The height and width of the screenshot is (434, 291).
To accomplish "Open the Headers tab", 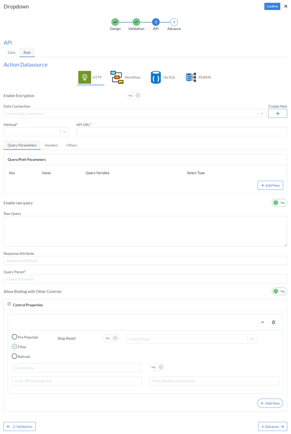I will [51, 145].
